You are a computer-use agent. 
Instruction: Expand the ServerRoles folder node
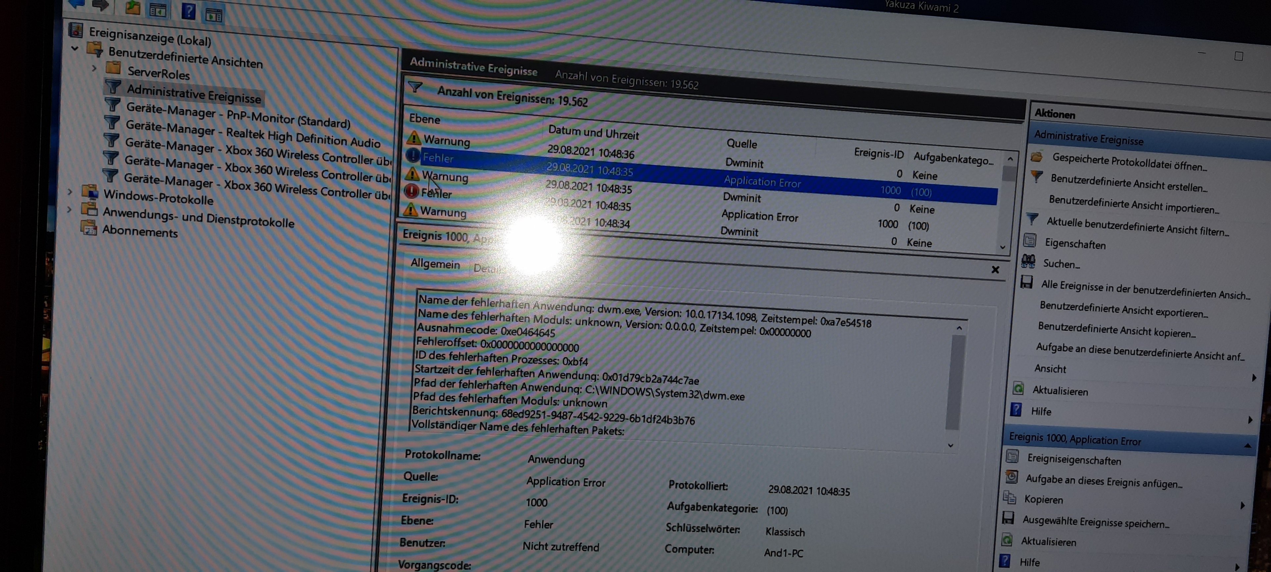(94, 68)
